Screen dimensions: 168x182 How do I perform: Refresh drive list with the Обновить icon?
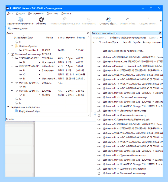41,20
